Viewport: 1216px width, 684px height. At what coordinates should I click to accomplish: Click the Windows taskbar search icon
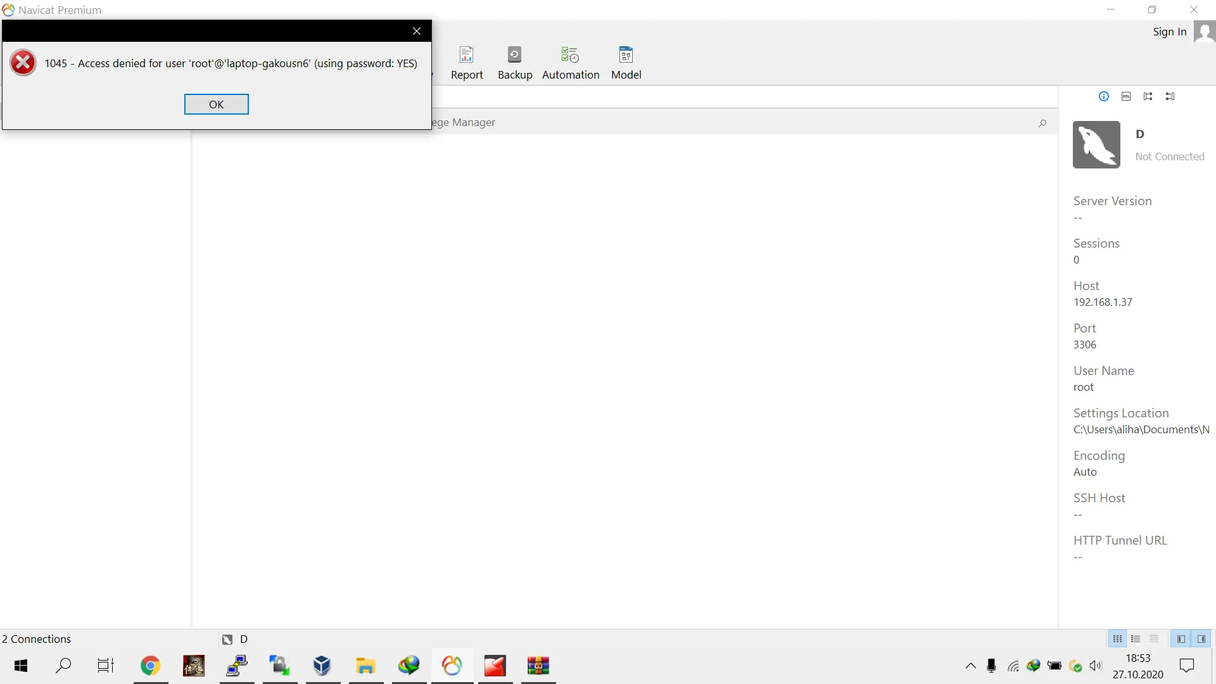click(63, 666)
